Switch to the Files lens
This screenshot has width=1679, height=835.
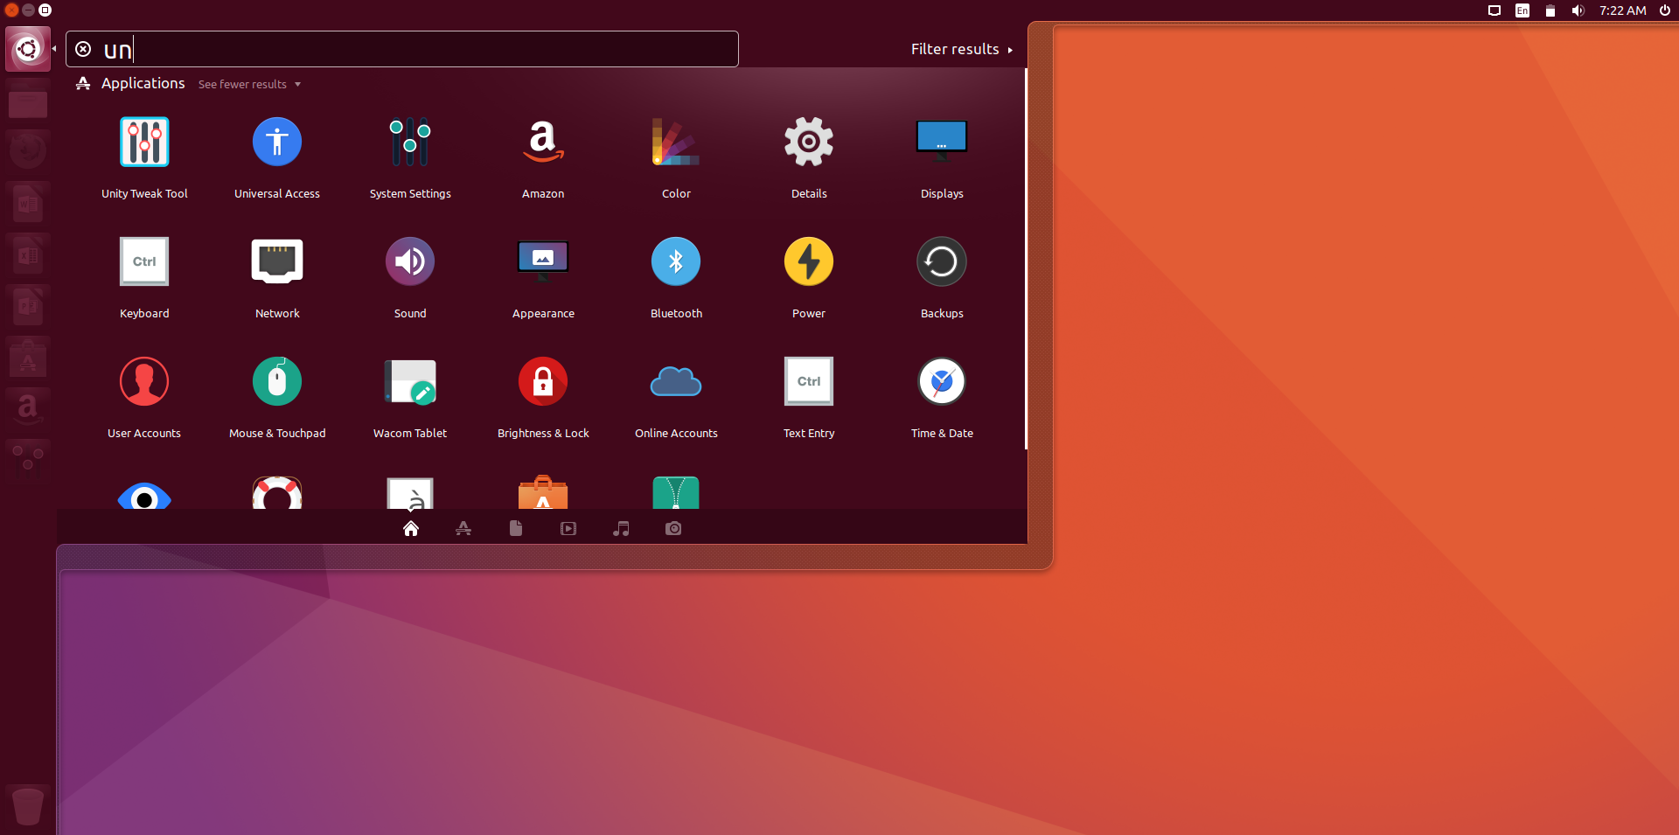(516, 528)
